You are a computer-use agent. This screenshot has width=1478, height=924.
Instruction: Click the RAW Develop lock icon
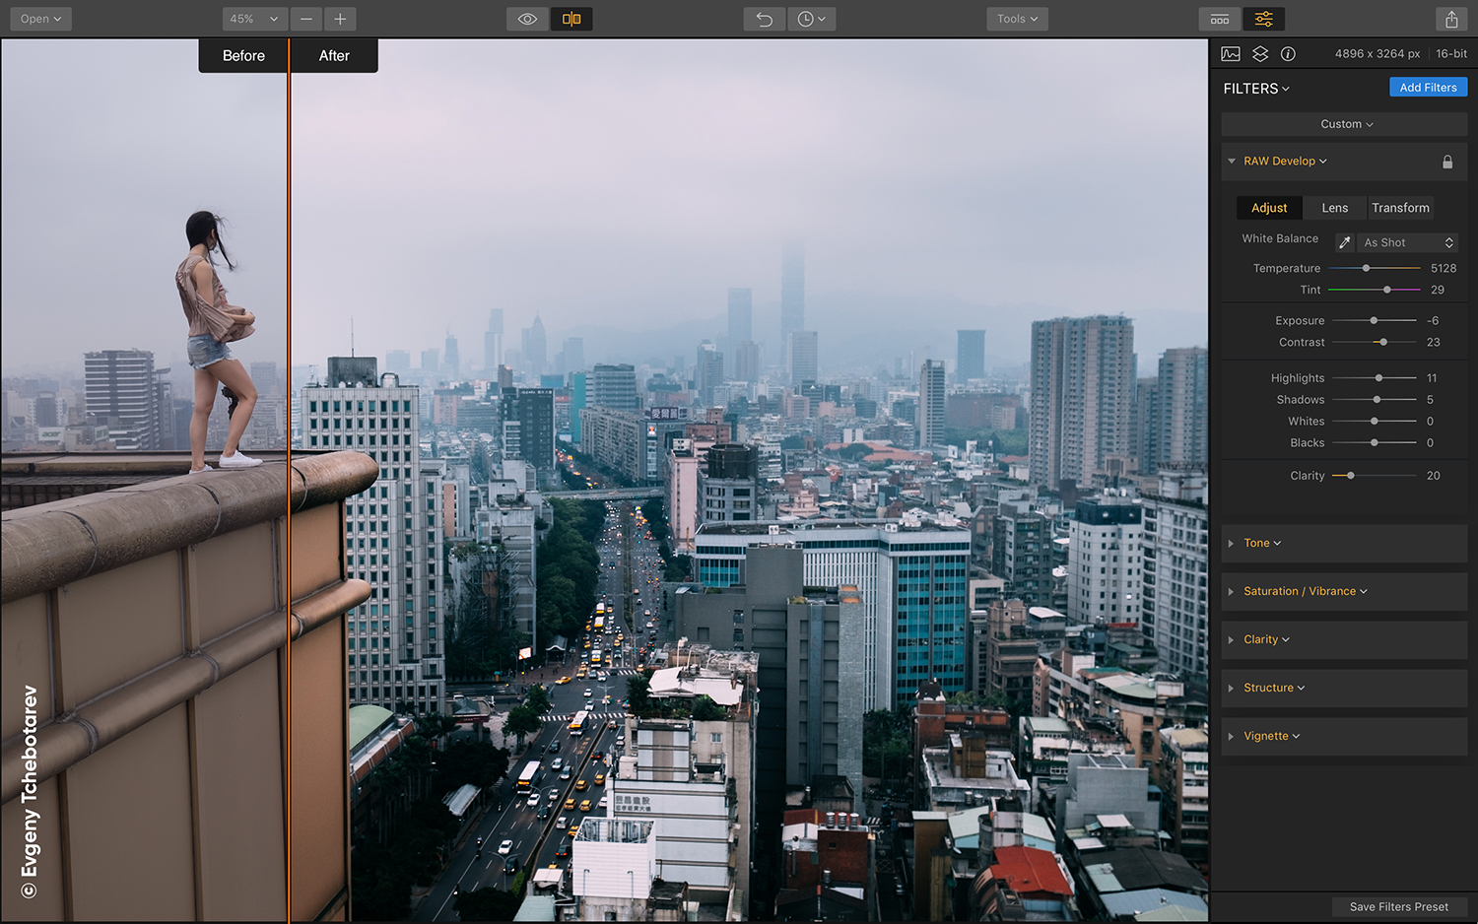1447,162
